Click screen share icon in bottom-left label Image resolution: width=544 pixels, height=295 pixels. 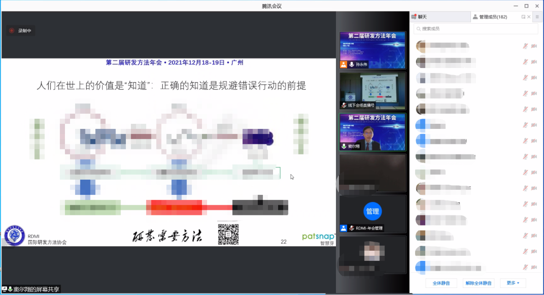coord(4,289)
